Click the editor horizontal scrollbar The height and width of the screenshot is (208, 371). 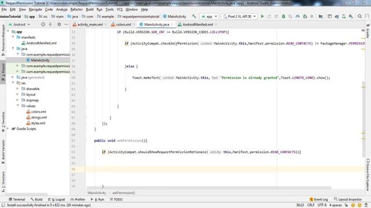click(209, 188)
